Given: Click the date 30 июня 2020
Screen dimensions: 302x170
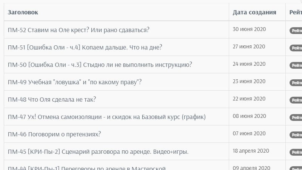Looking at the screenshot, I should click(x=249, y=29).
